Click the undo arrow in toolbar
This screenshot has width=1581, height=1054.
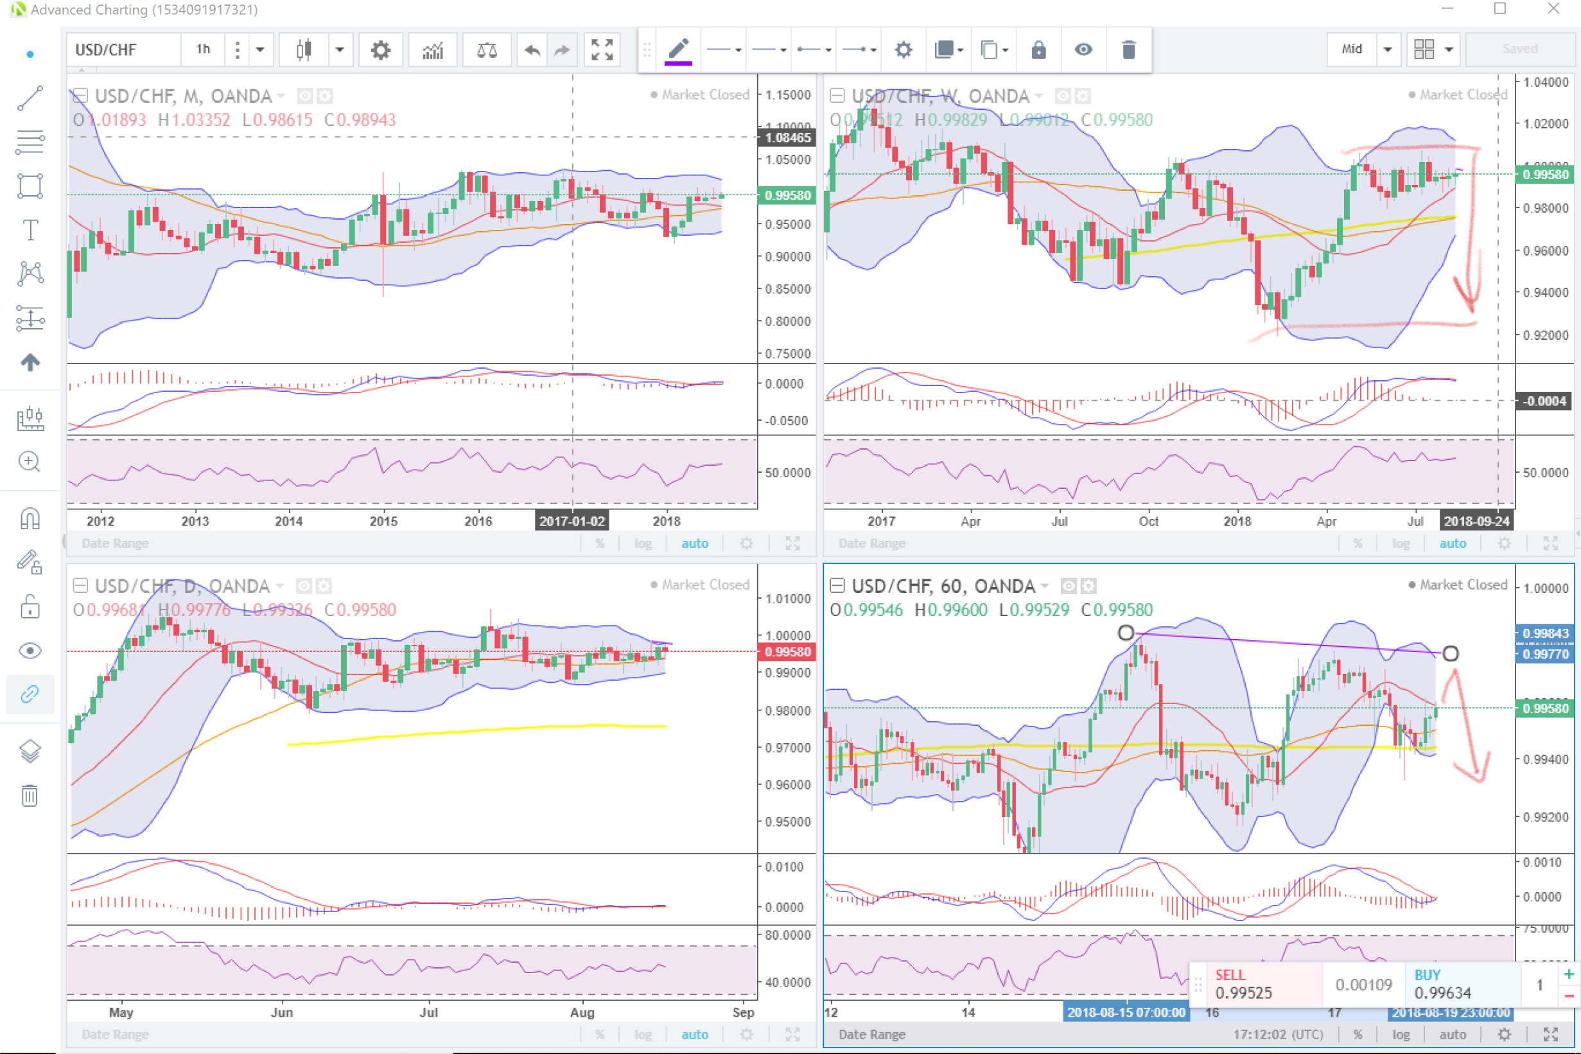pos(532,49)
